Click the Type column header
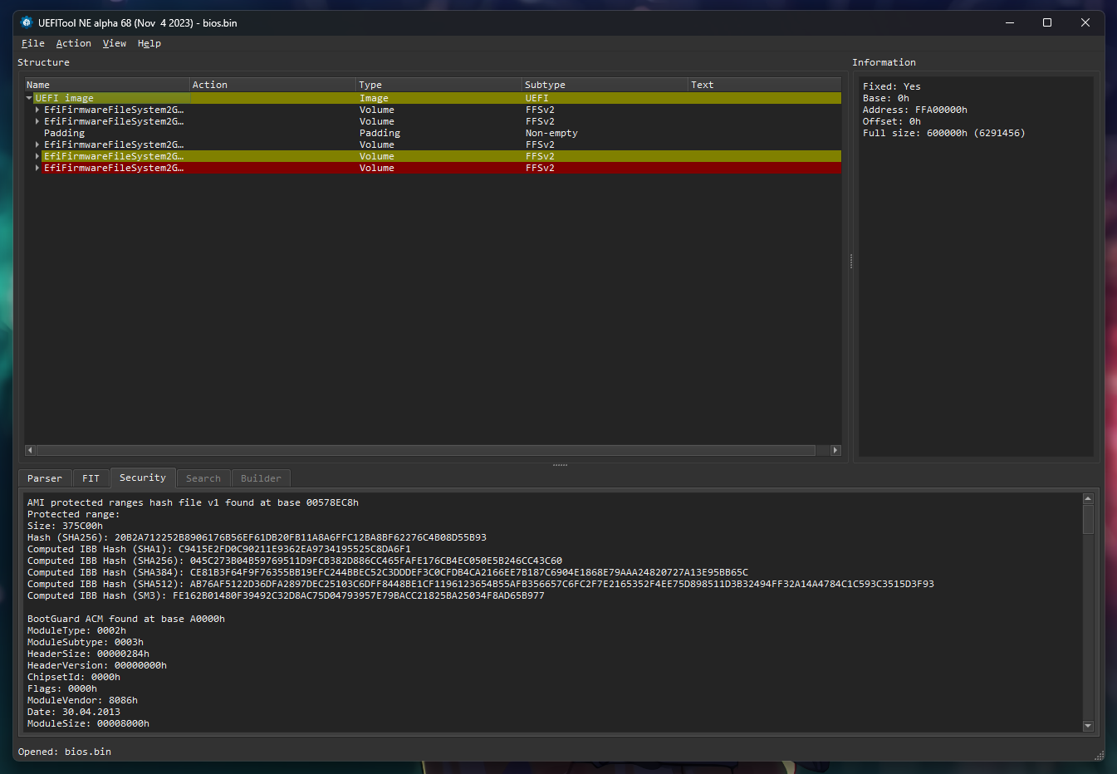1117x774 pixels. (370, 85)
